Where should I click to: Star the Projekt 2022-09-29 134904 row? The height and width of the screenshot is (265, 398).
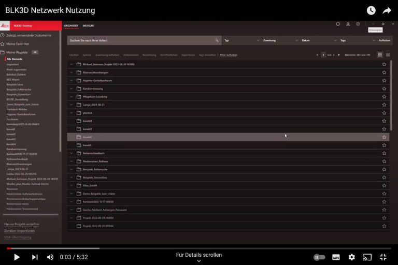[384, 218]
